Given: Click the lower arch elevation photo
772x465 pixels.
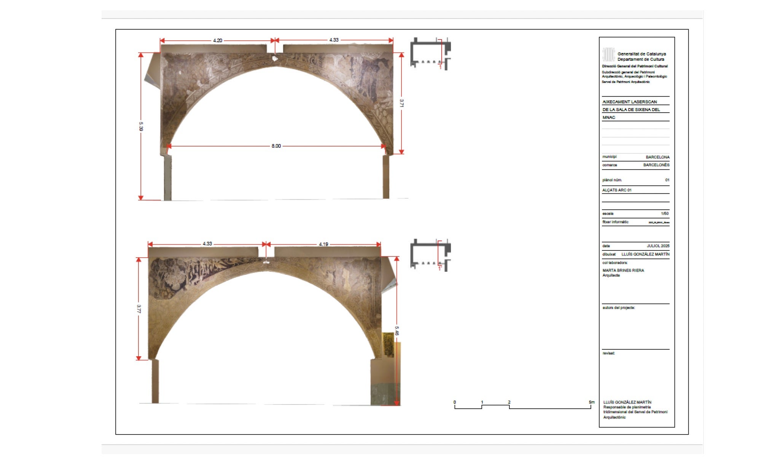Looking at the screenshot, I should 273,325.
